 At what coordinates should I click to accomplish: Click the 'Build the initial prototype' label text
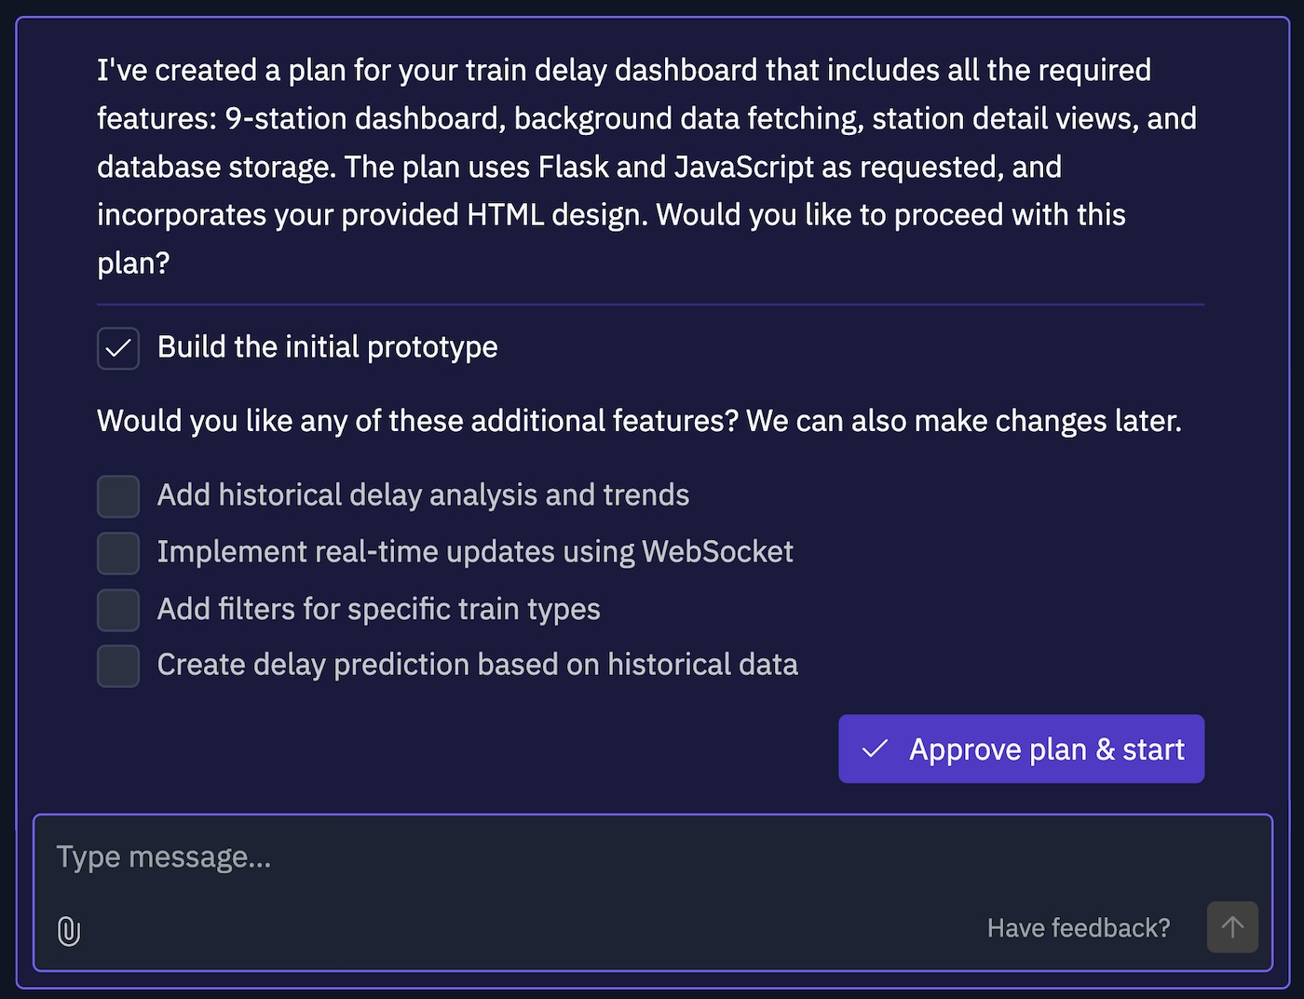327,347
